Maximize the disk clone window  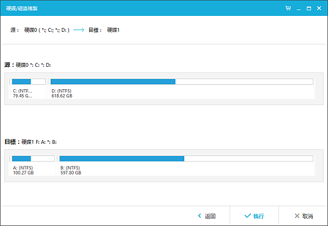point(309,9)
